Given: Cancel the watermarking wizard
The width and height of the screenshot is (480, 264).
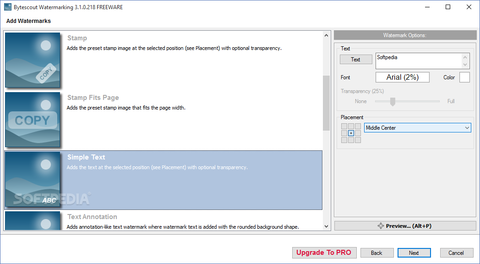Looking at the screenshot, I should [x=457, y=253].
